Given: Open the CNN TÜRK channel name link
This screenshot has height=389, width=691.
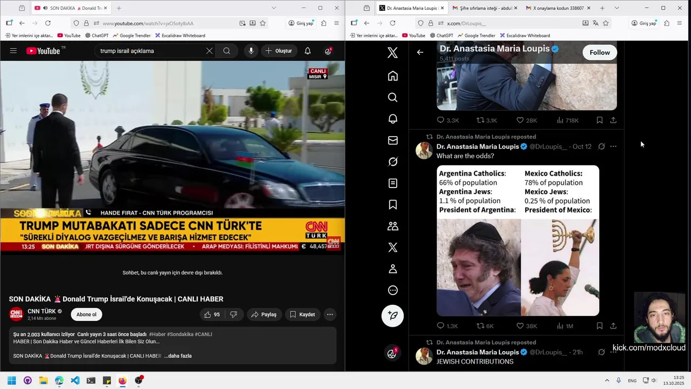Looking at the screenshot, I should tap(42, 311).
